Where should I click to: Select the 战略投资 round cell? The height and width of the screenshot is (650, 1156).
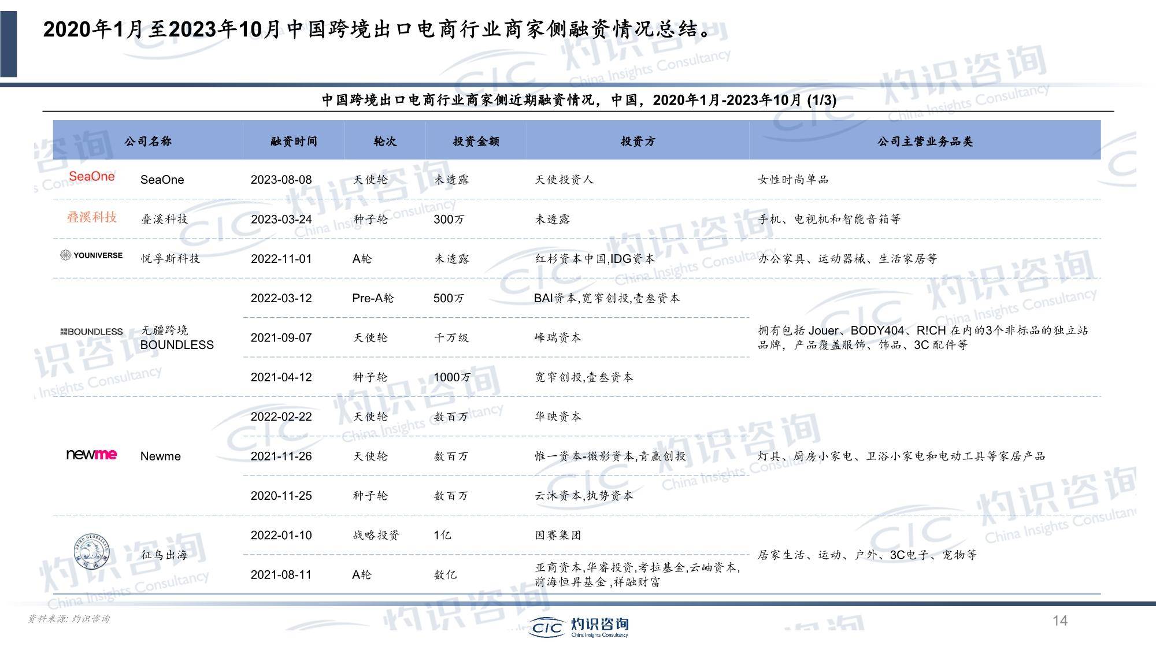(x=376, y=535)
